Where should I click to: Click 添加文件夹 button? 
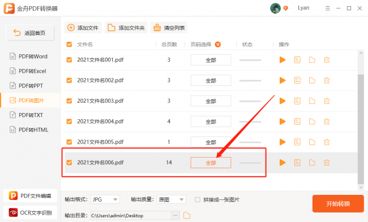pos(126,28)
